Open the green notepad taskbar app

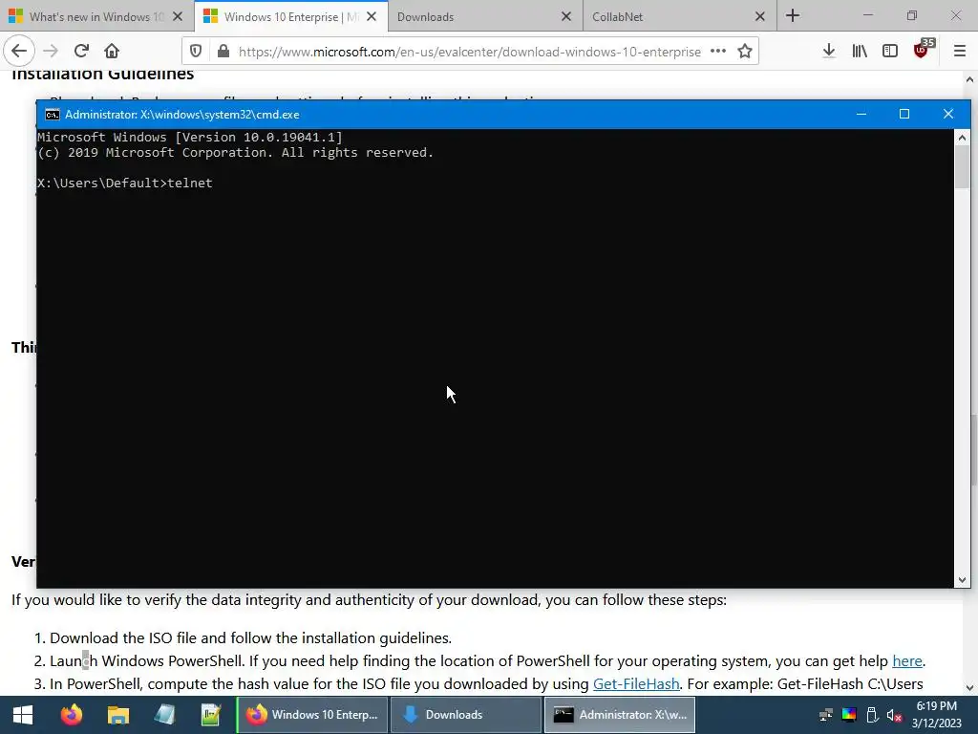[211, 715]
